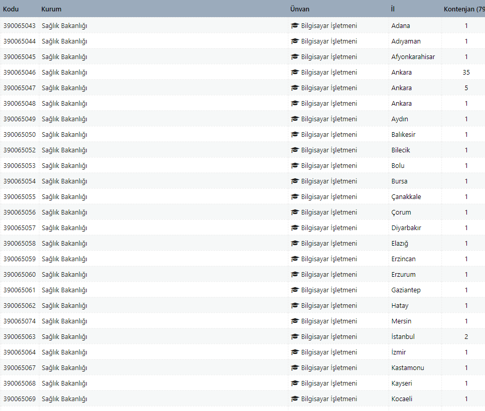This screenshot has height=411, width=485.
Task: Click graduation cap icon in Erzincan row
Action: point(295,259)
